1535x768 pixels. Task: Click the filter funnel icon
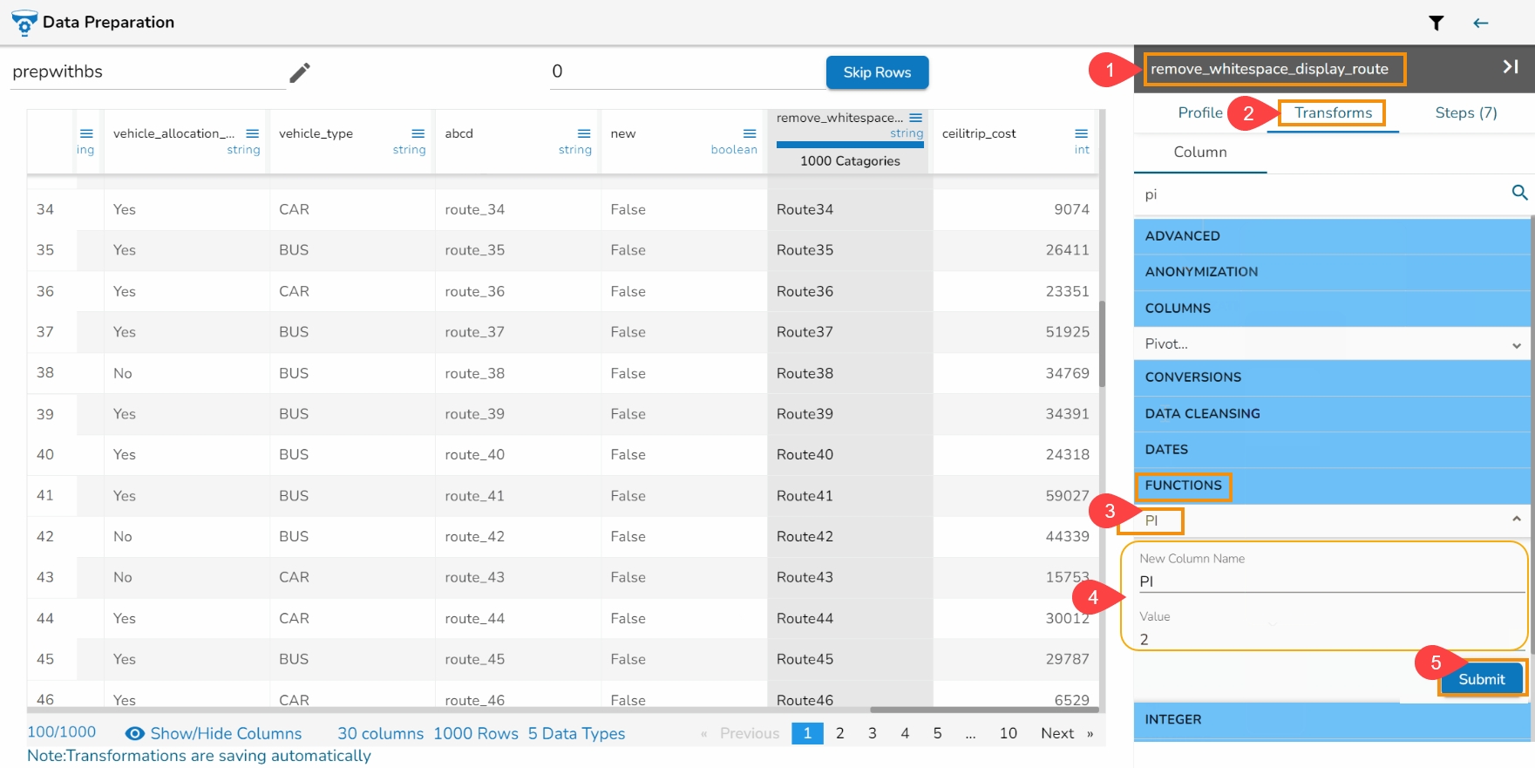point(1436,23)
